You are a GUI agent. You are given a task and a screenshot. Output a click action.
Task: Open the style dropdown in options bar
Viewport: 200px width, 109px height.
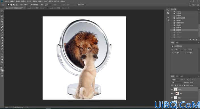click(49, 5)
